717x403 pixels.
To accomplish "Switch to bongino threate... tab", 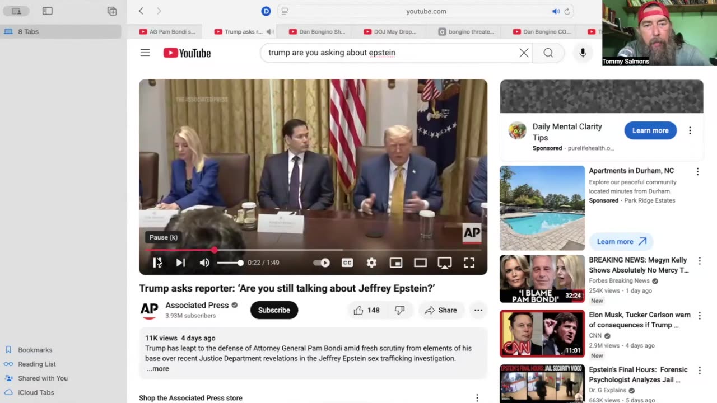I will coord(467,32).
